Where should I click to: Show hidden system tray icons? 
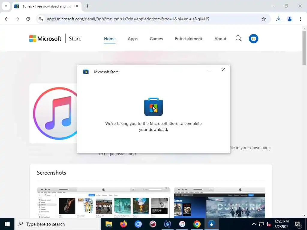point(254,224)
